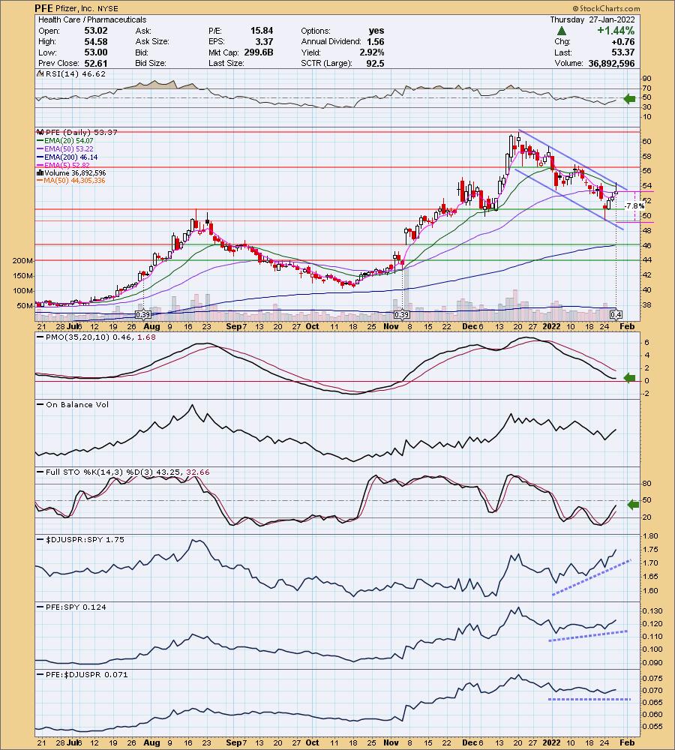Select the '200M' volume axis label

pyautogui.click(x=22, y=261)
